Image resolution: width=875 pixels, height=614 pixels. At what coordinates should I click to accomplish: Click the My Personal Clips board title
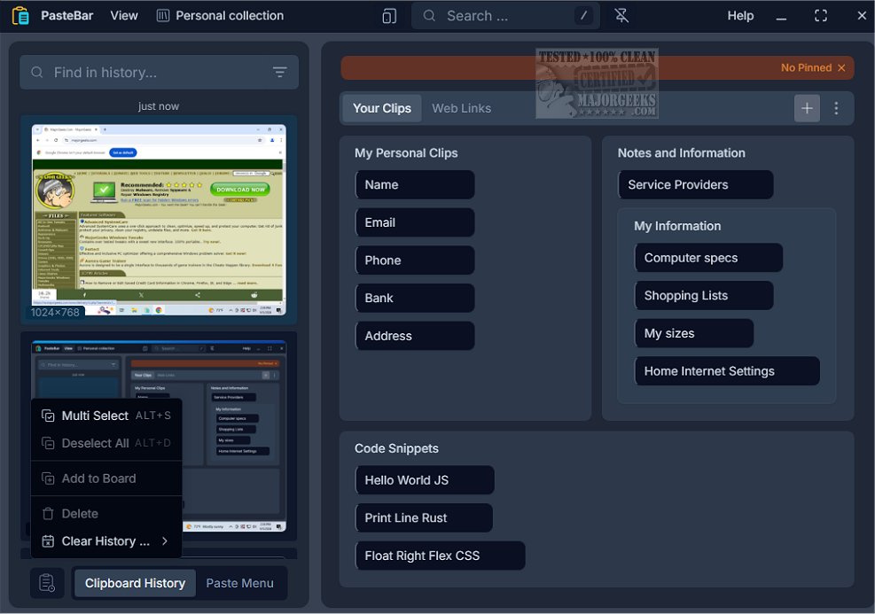coord(406,152)
